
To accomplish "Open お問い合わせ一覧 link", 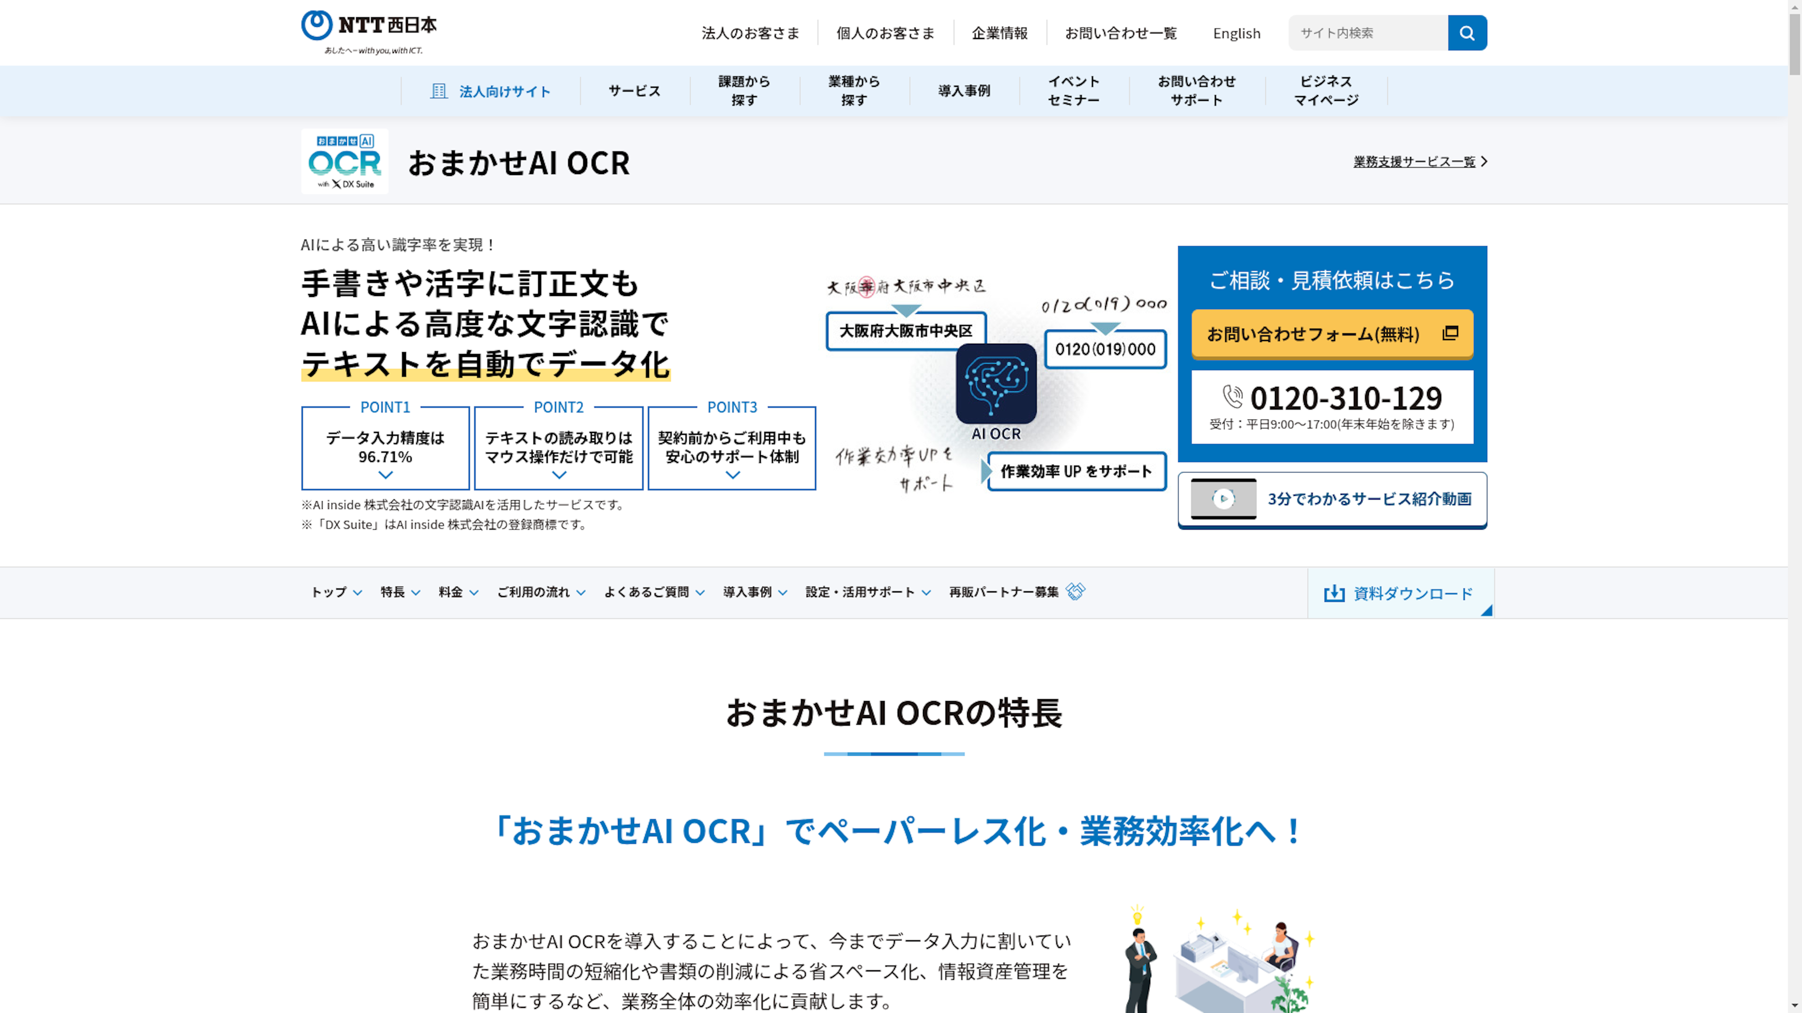I will click(1121, 33).
